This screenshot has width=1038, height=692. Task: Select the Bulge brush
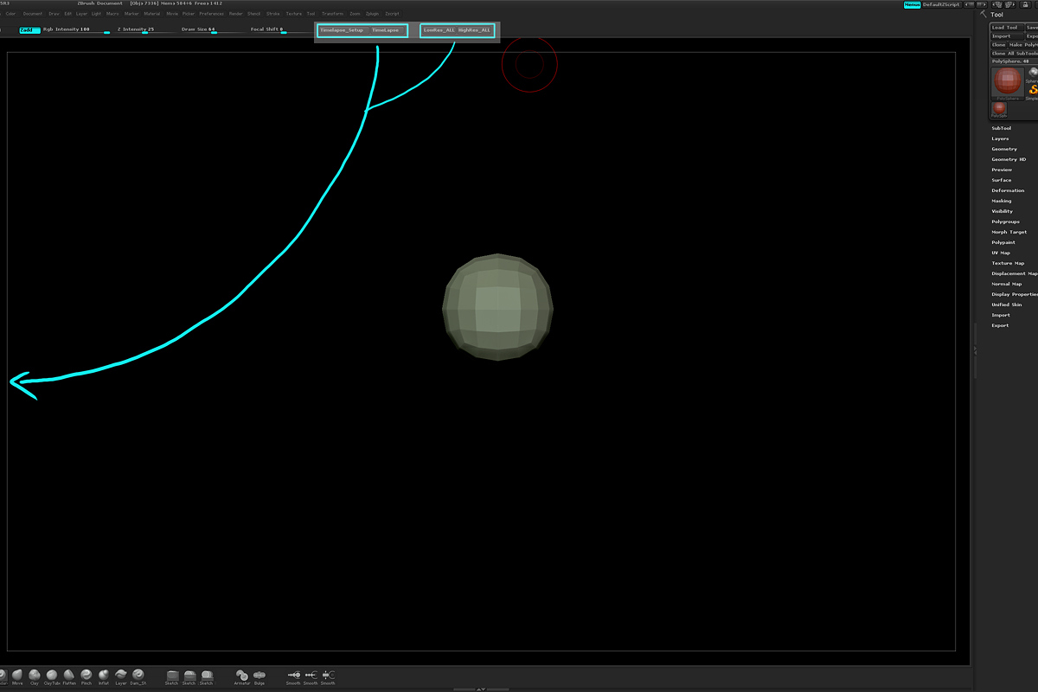pyautogui.click(x=259, y=676)
